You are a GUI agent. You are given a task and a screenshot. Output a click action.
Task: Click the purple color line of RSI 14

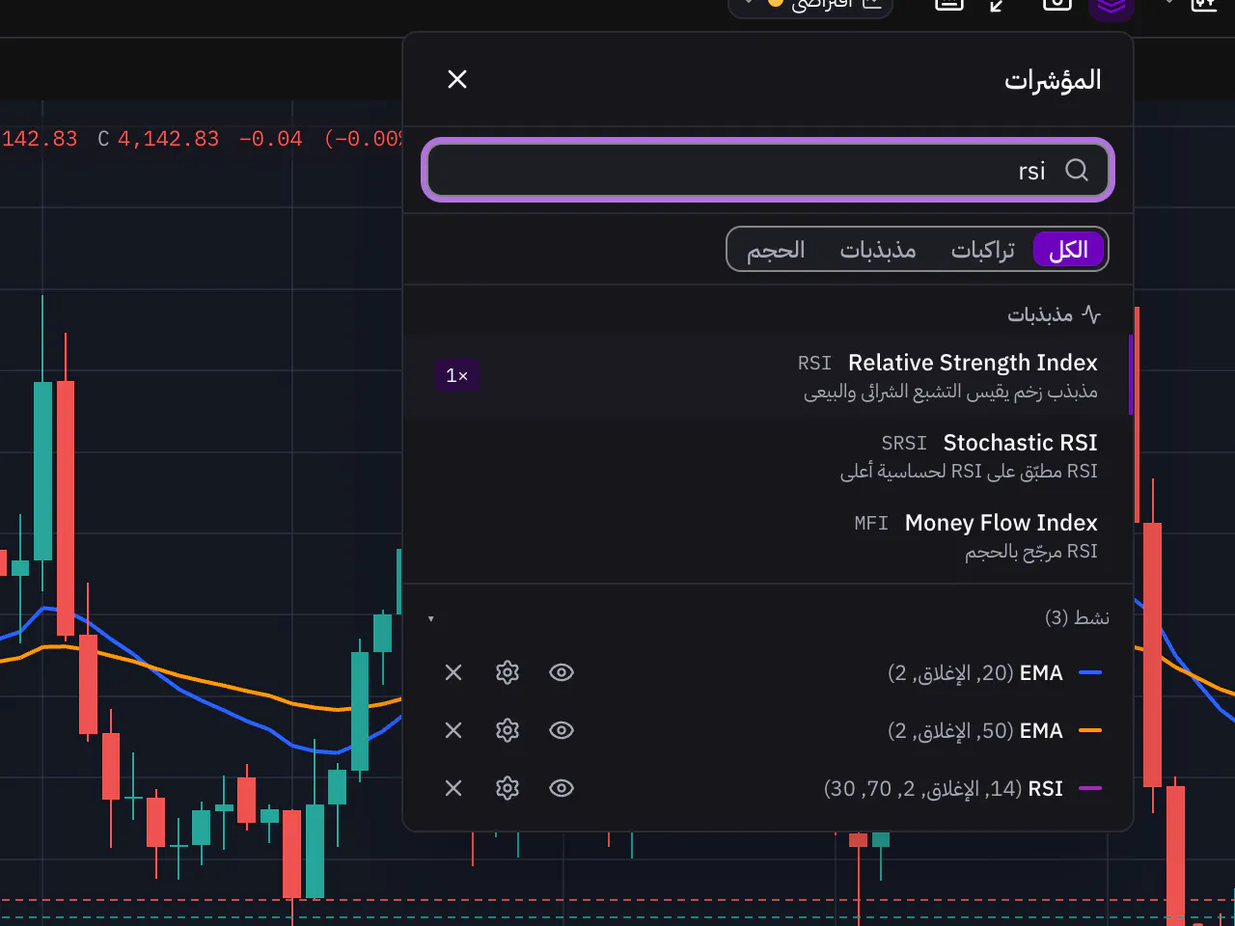tap(1090, 788)
